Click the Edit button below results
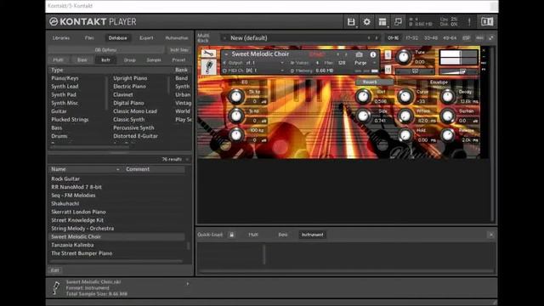The height and width of the screenshot is (306, 544). coord(54,270)
